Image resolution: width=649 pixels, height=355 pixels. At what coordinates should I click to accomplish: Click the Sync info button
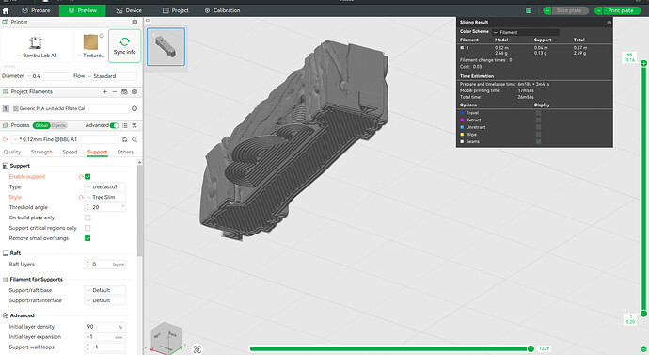124,46
